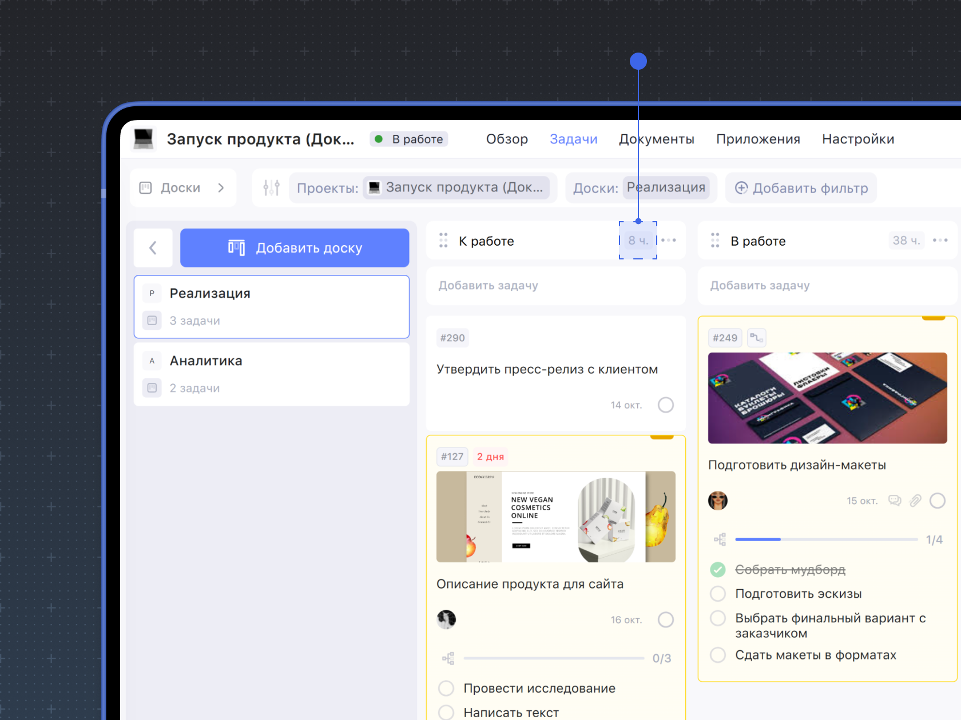Click the drag handle of К работе column
961x720 pixels.
pyautogui.click(x=443, y=241)
